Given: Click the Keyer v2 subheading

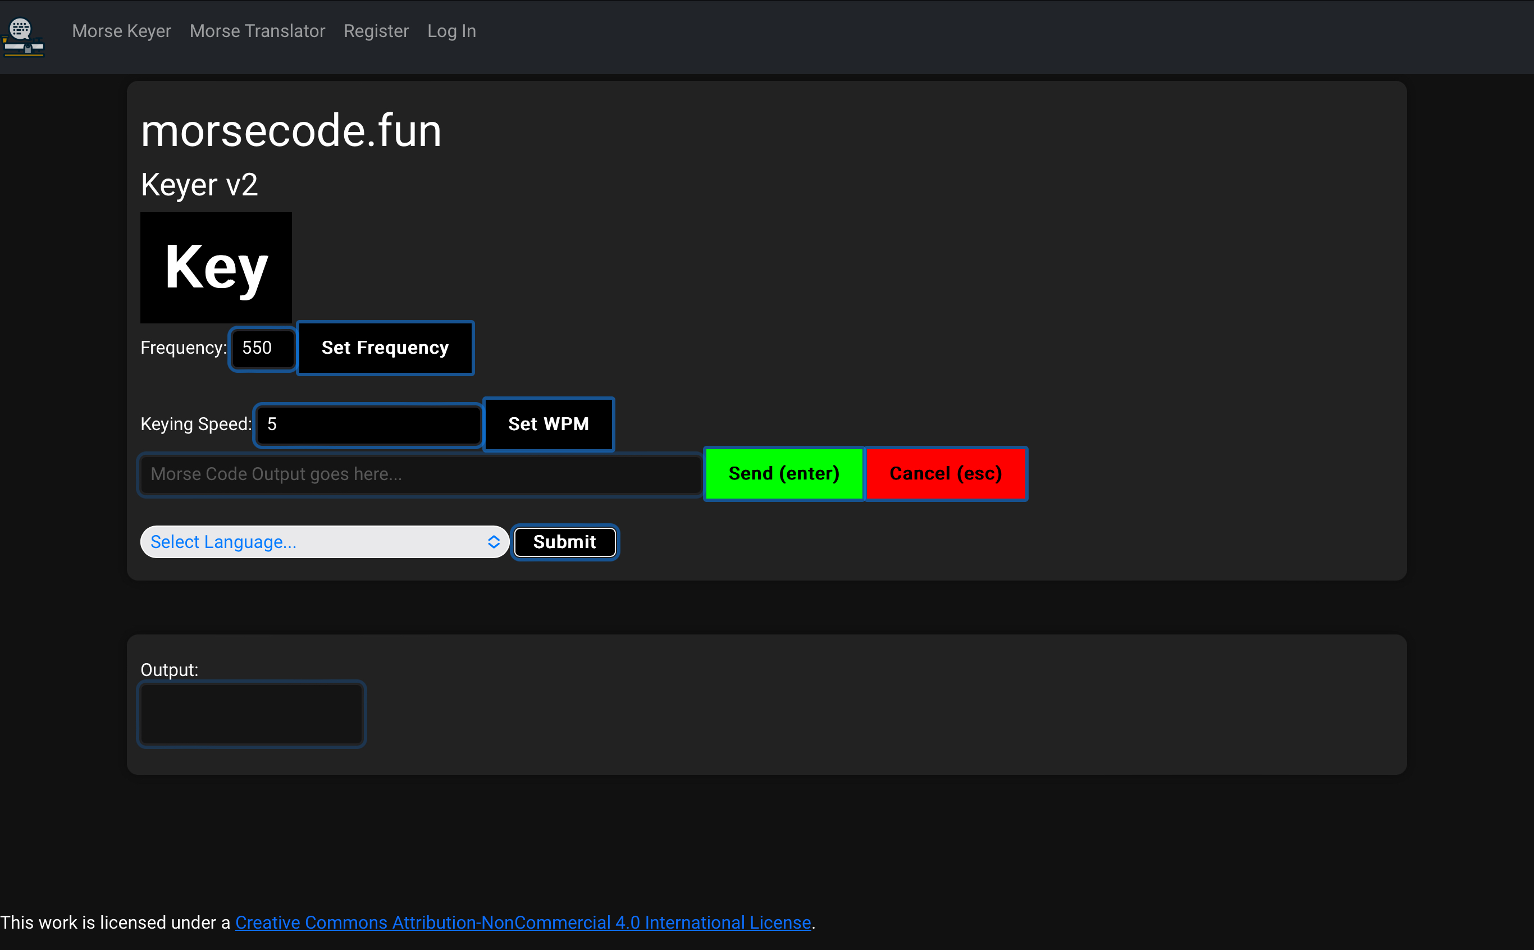Looking at the screenshot, I should point(199,185).
